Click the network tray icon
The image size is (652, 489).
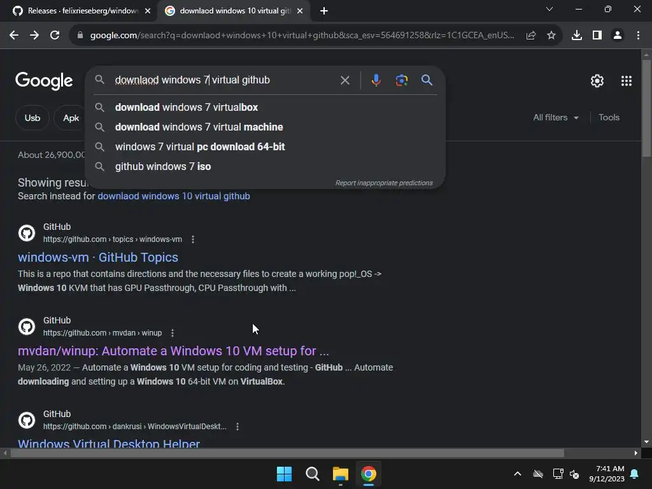click(558, 474)
